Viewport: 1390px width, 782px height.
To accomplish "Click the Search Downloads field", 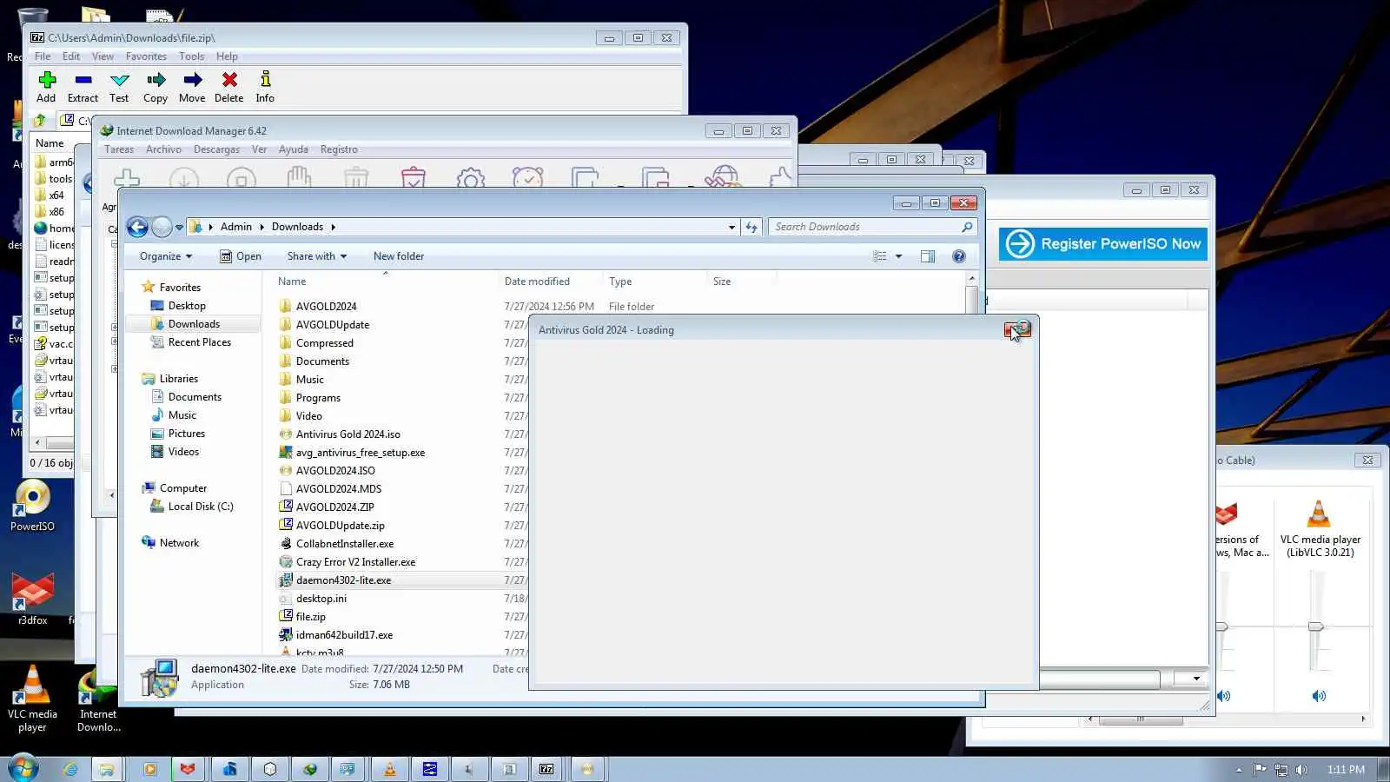I will click(x=872, y=228).
